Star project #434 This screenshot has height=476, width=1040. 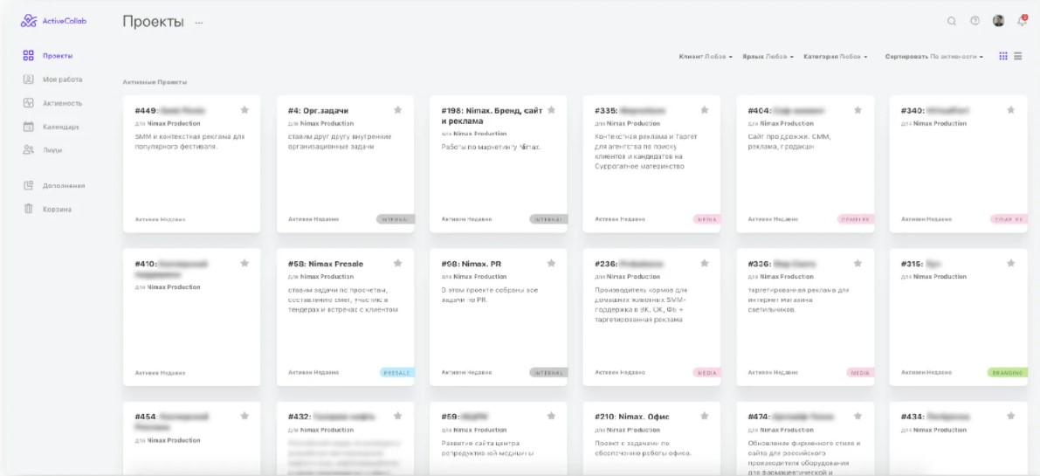(x=1011, y=416)
